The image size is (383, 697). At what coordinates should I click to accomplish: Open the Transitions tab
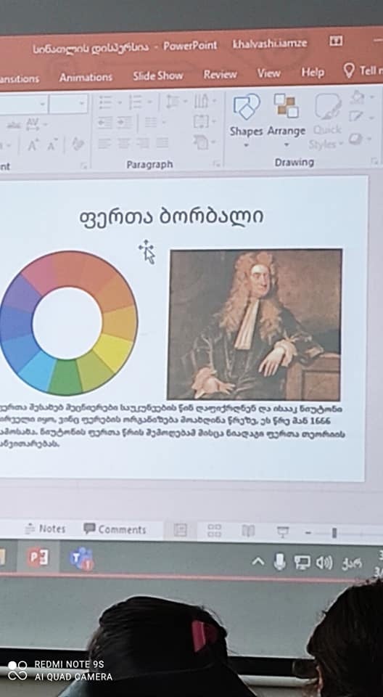coord(20,79)
